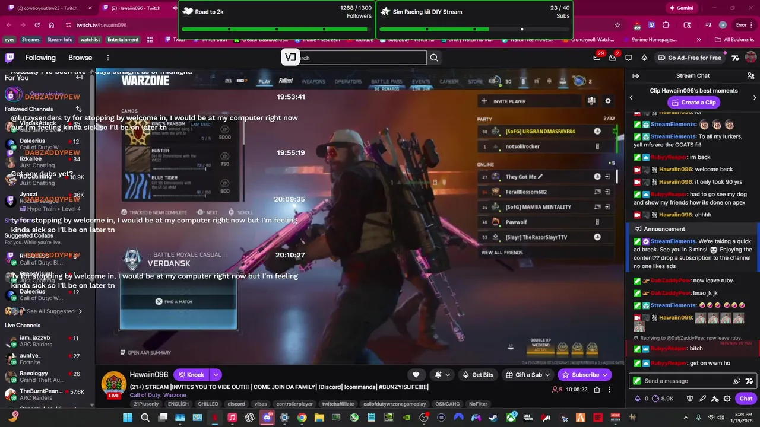Reload the page in browser
Screen dimensions: 760x427
pos(37,25)
